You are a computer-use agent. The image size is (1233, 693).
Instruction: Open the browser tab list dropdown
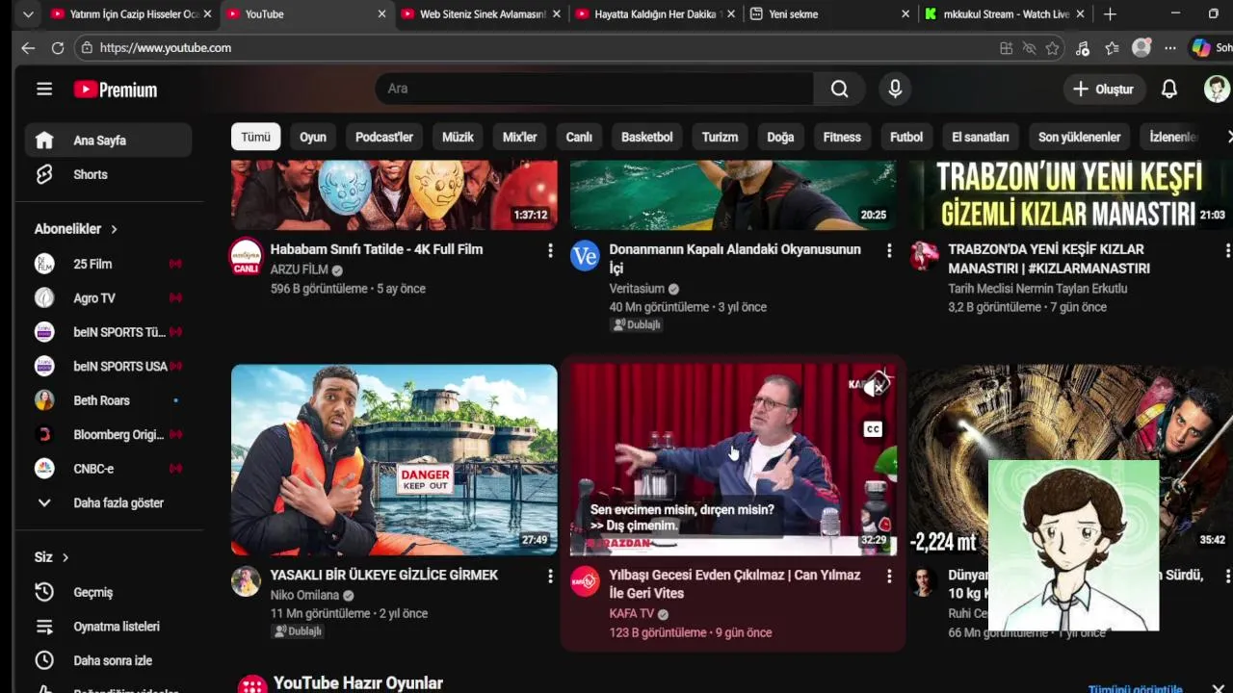coord(28,13)
